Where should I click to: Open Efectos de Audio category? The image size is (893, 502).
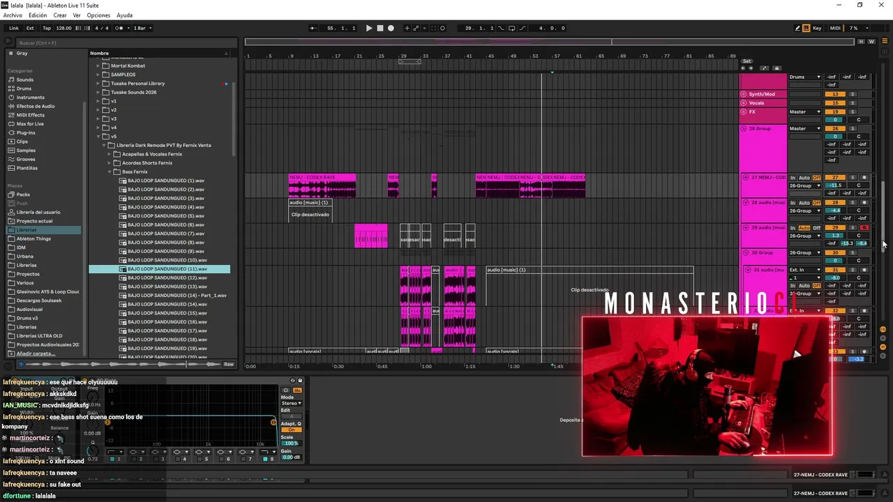[x=35, y=106]
